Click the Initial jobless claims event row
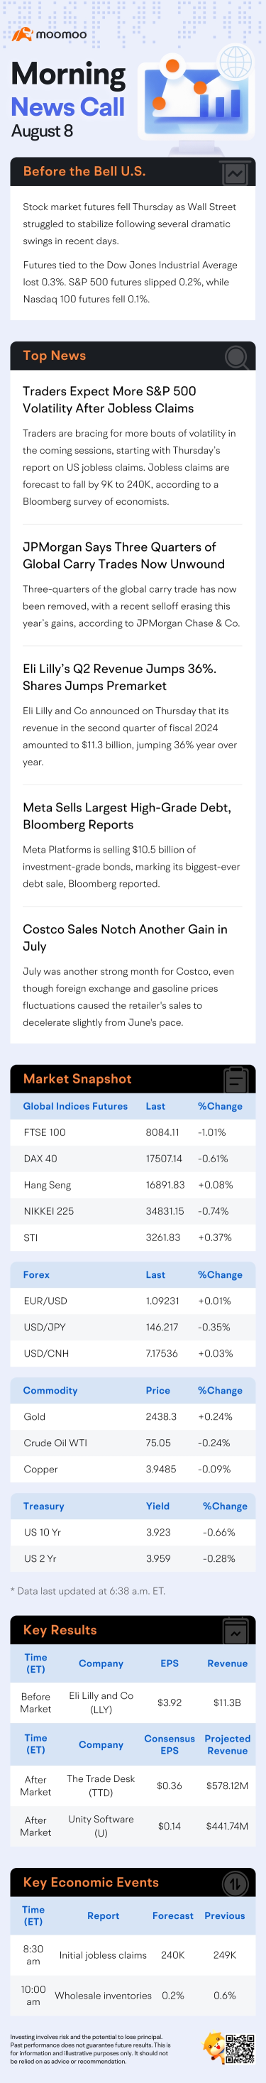Viewport: 266px width, 2083px height. point(133,1954)
